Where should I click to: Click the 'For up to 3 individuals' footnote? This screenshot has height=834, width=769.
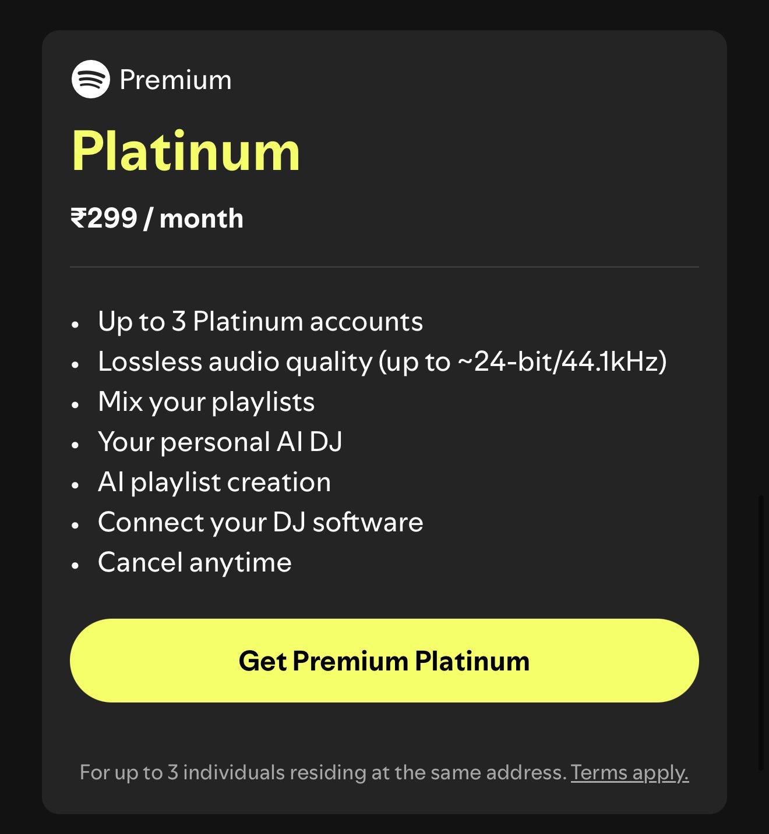pos(323,773)
